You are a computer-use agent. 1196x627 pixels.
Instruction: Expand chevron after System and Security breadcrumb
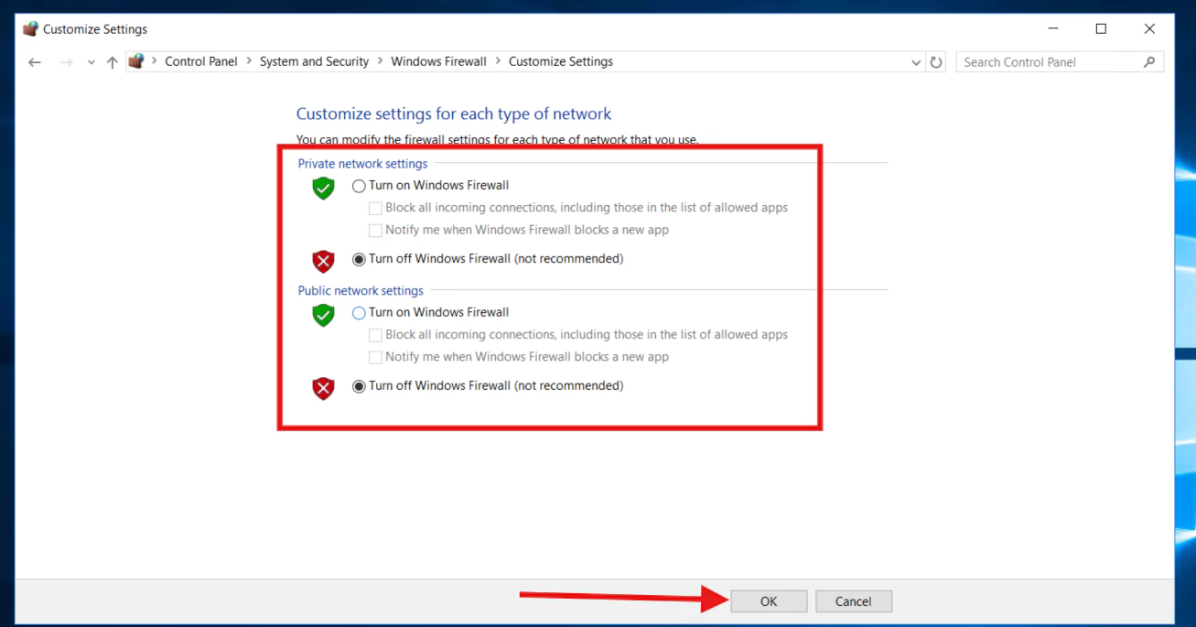[x=380, y=61]
